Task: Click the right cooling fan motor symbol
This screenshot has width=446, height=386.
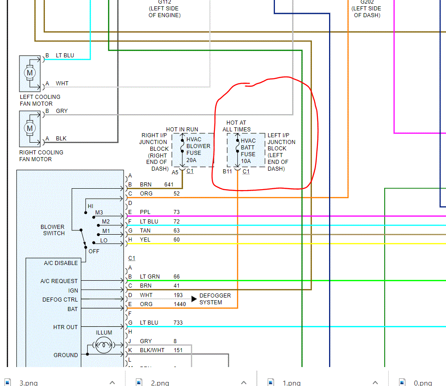Action: [30, 129]
